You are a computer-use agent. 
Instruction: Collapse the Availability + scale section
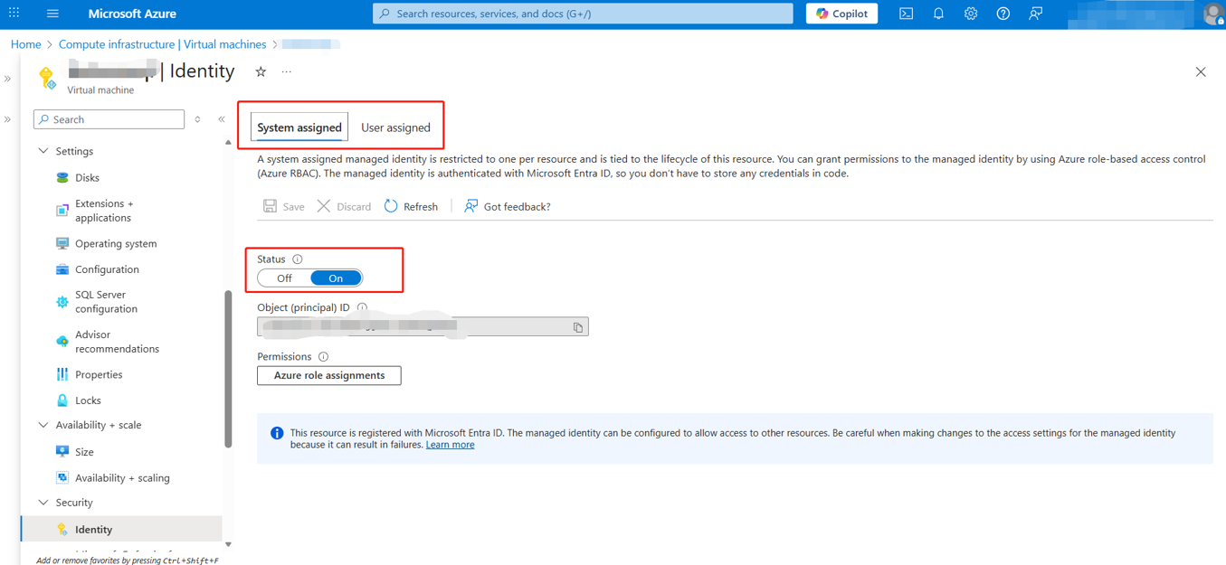tap(43, 425)
